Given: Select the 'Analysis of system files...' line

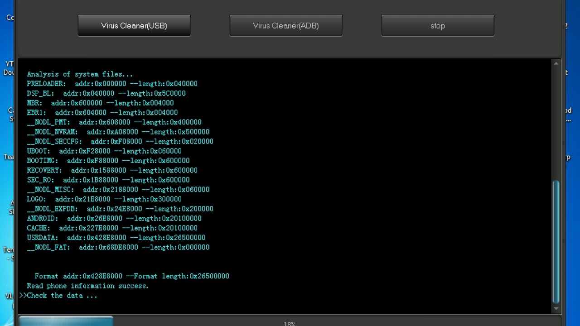Looking at the screenshot, I should click(80, 74).
